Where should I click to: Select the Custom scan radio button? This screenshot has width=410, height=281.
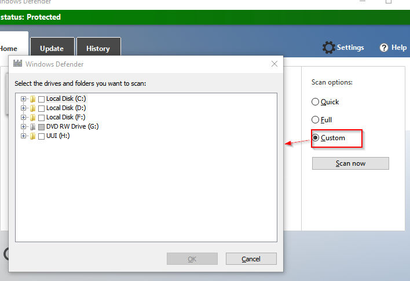(x=316, y=137)
